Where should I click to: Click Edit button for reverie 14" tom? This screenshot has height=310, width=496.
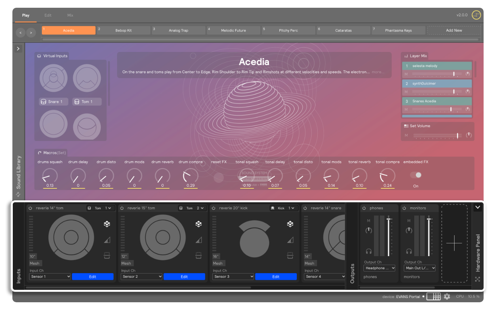click(93, 277)
